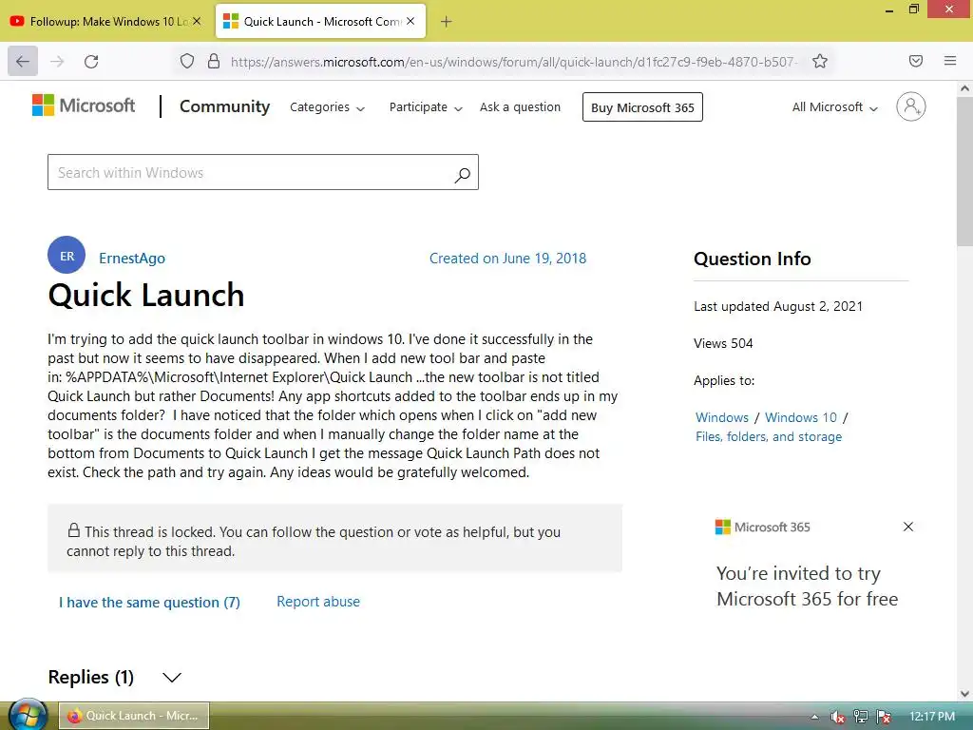The width and height of the screenshot is (973, 730).
Task: Open the Windows category link
Action: [x=722, y=417]
